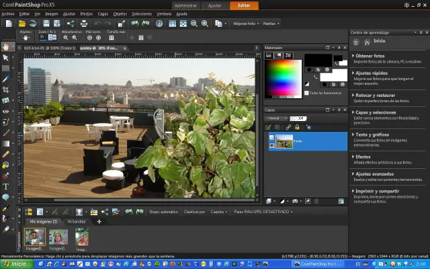
Task: Switch to the Administrar tab
Action: point(185,5)
